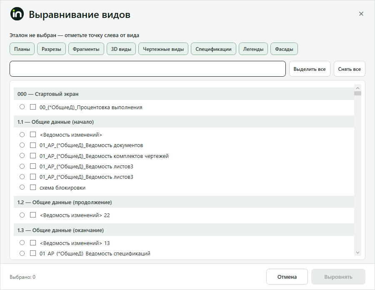This screenshot has height=290, width=375.
Task: Click the 'Выравнивание видов' dialog title
Action: tap(80, 14)
